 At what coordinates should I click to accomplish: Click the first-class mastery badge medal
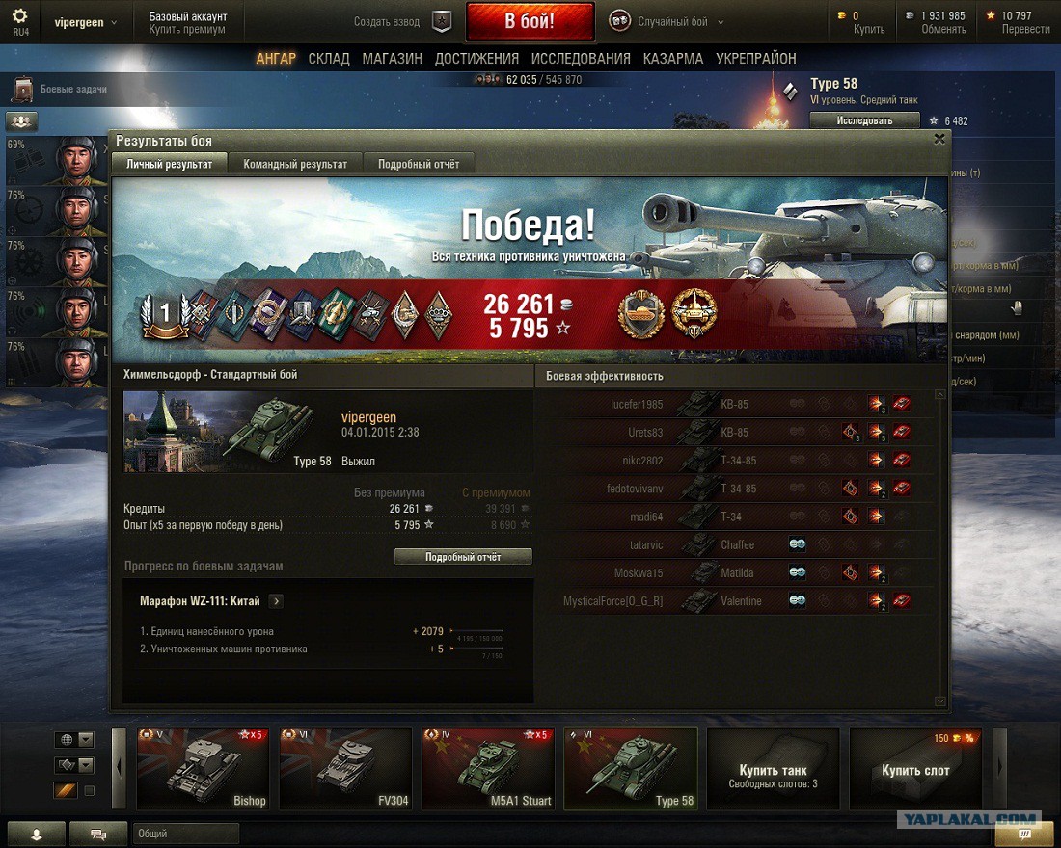pos(164,314)
